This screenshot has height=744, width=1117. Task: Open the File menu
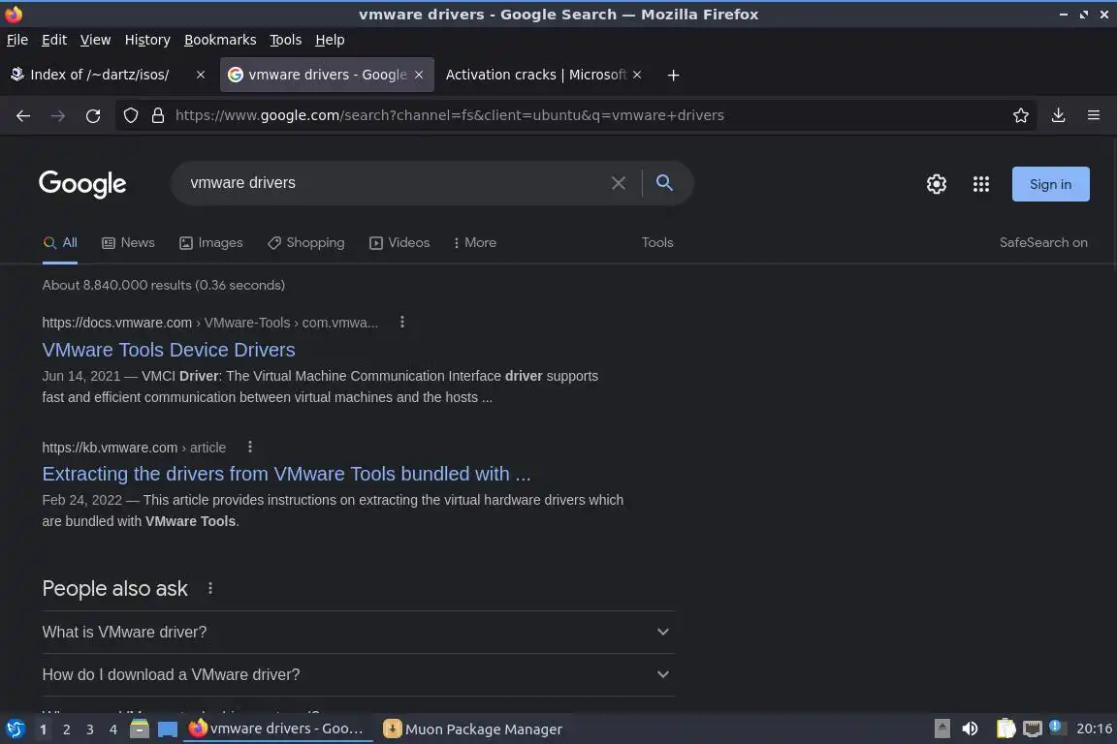(x=17, y=40)
